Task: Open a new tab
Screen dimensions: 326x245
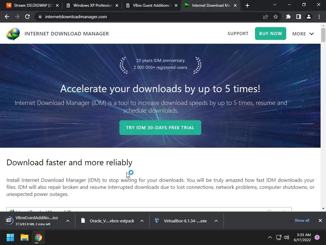Action: pos(247,5)
